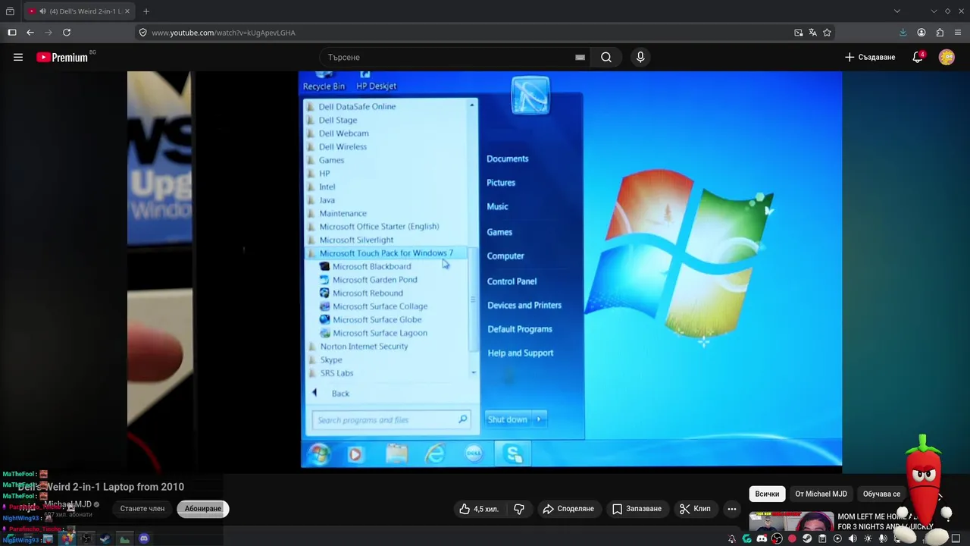Open browser downloads panel
This screenshot has width=970, height=546.
903,33
